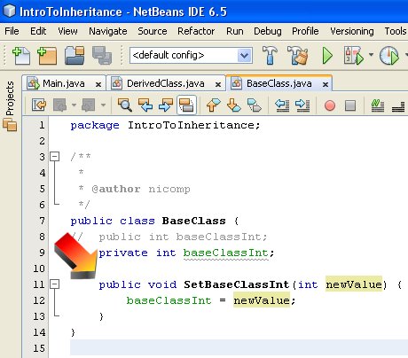
Task: Click Find Next Occurrence icon
Action: pos(166,105)
